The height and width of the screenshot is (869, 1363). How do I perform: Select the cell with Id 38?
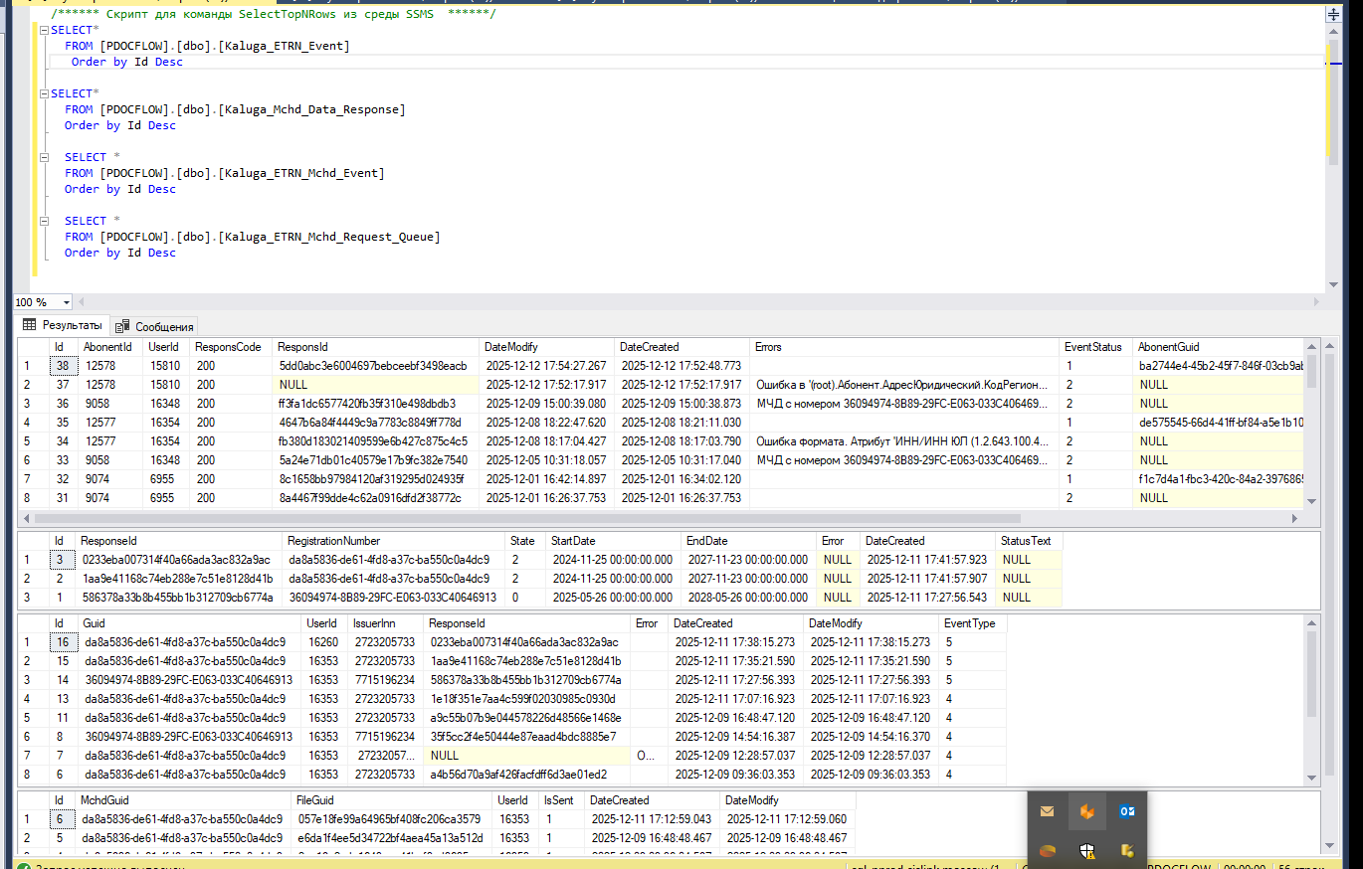click(x=61, y=366)
